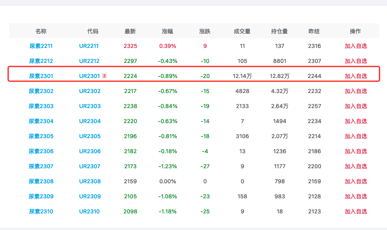Image resolution: width=387 pixels, height=230 pixels.
Task: Open the 尿素2305 contract link
Action: click(41, 136)
